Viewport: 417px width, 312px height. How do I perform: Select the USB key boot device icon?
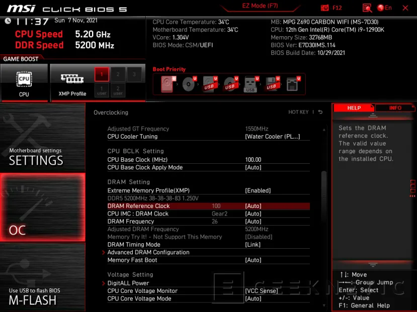(251, 84)
